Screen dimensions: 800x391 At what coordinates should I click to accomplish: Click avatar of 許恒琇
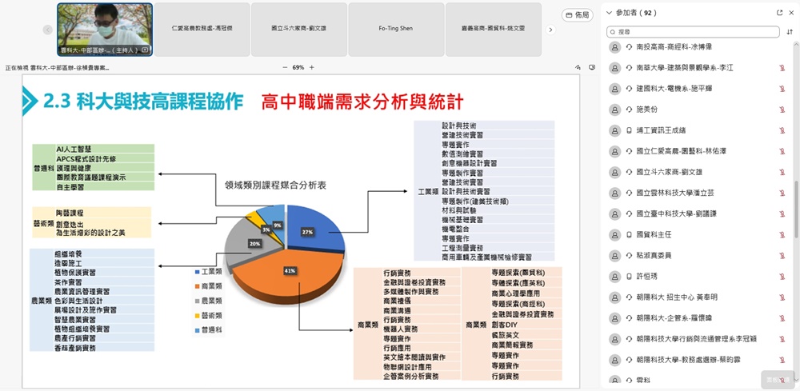614,277
